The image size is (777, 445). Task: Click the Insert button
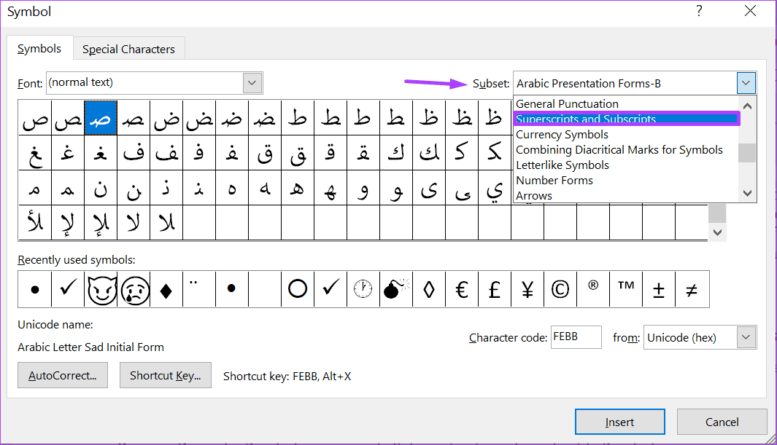[x=619, y=422]
